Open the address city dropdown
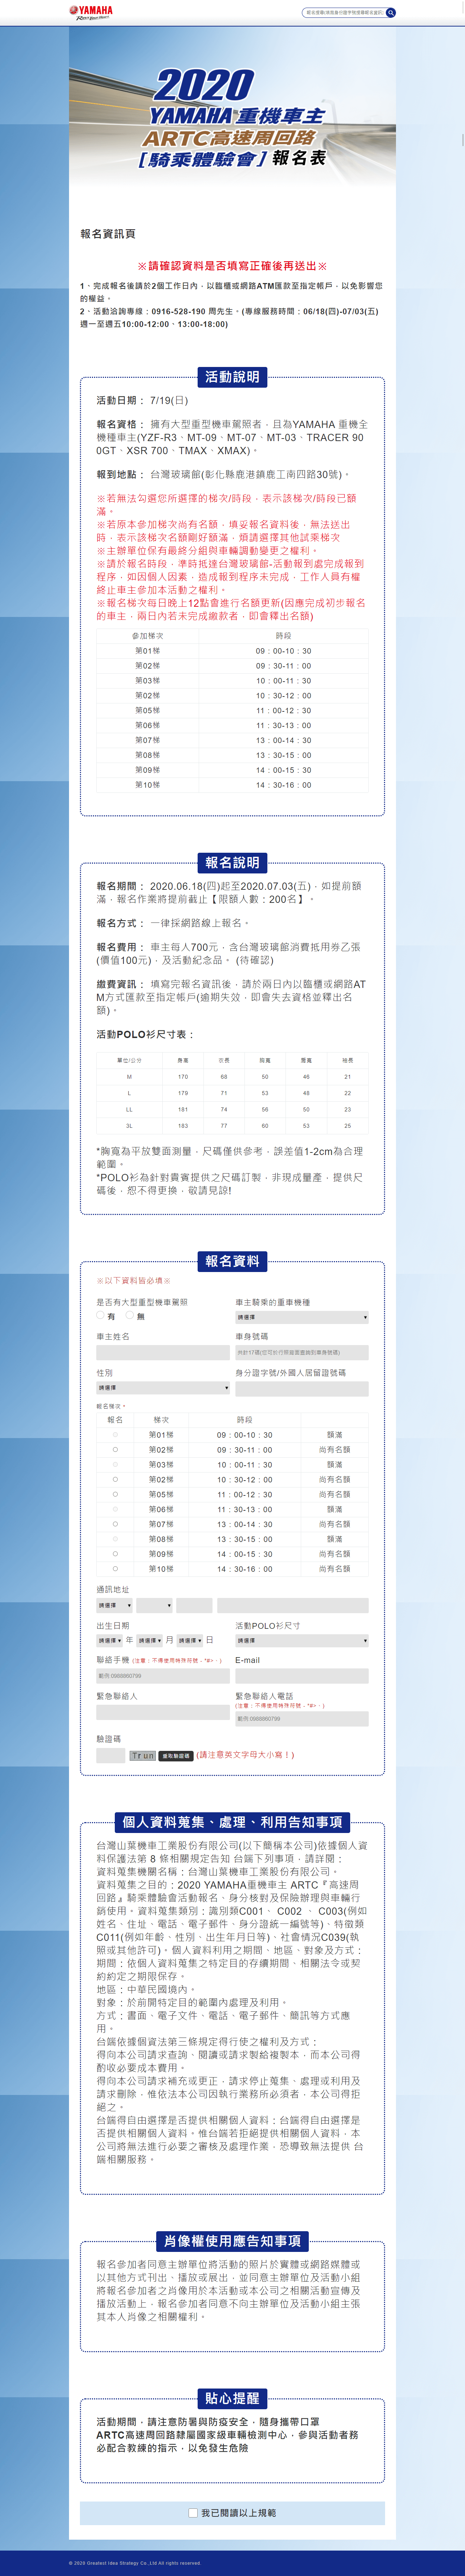The image size is (465, 2576). [x=114, y=1605]
